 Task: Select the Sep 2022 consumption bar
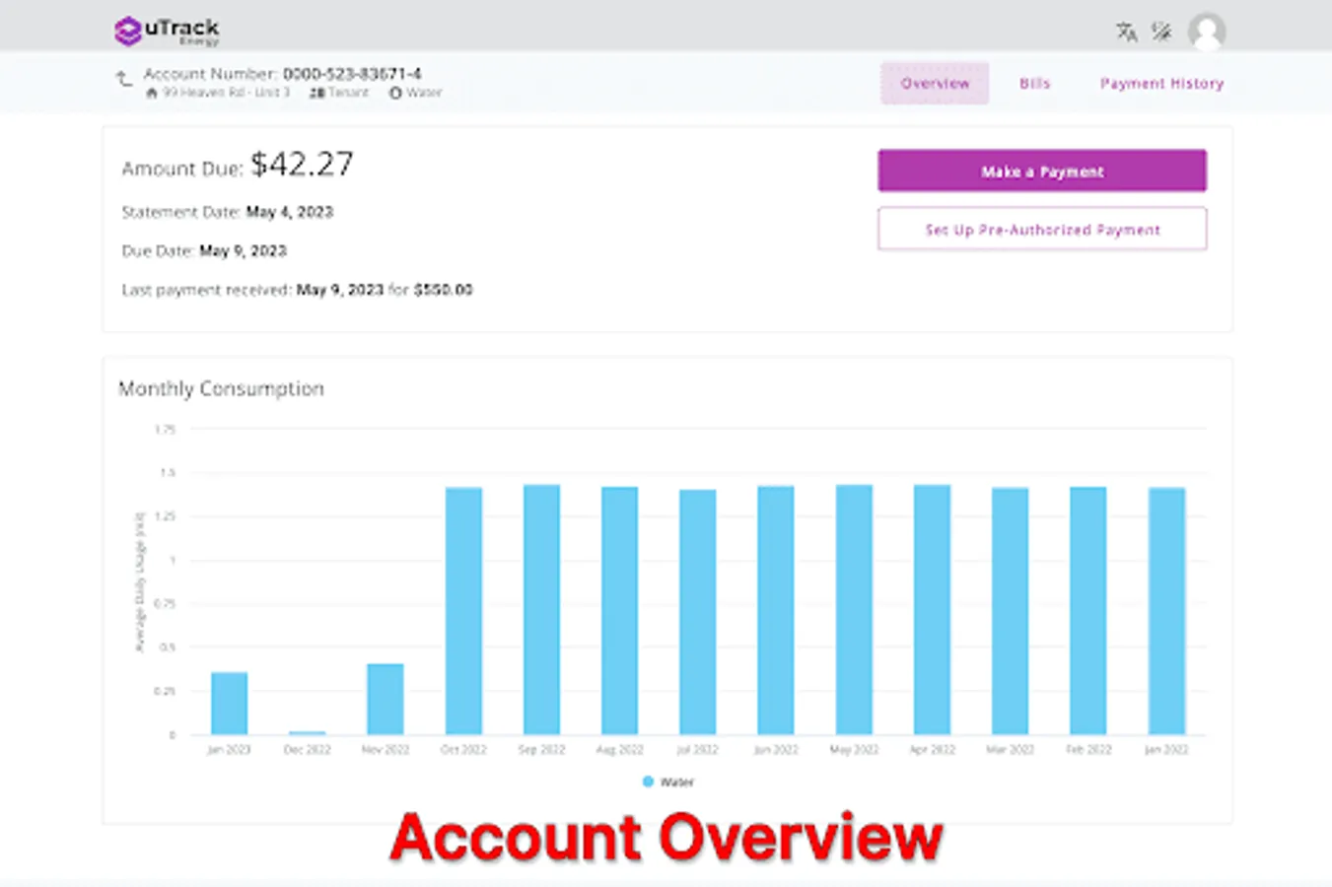[x=541, y=610]
